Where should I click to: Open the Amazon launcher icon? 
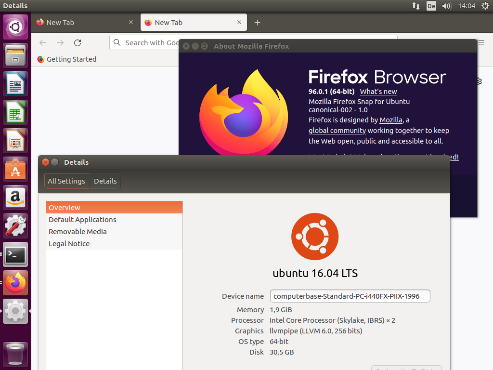[x=15, y=198]
